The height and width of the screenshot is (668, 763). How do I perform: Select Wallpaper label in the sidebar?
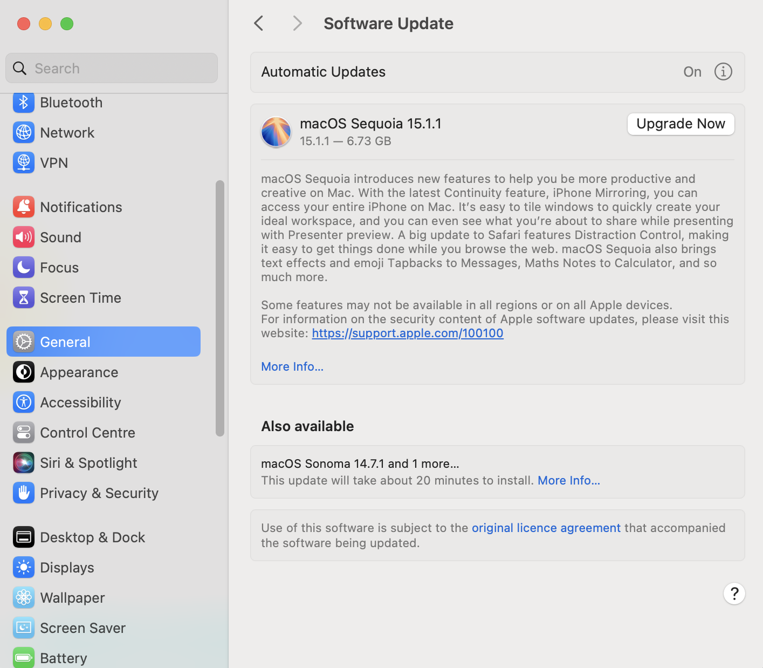pyautogui.click(x=72, y=598)
